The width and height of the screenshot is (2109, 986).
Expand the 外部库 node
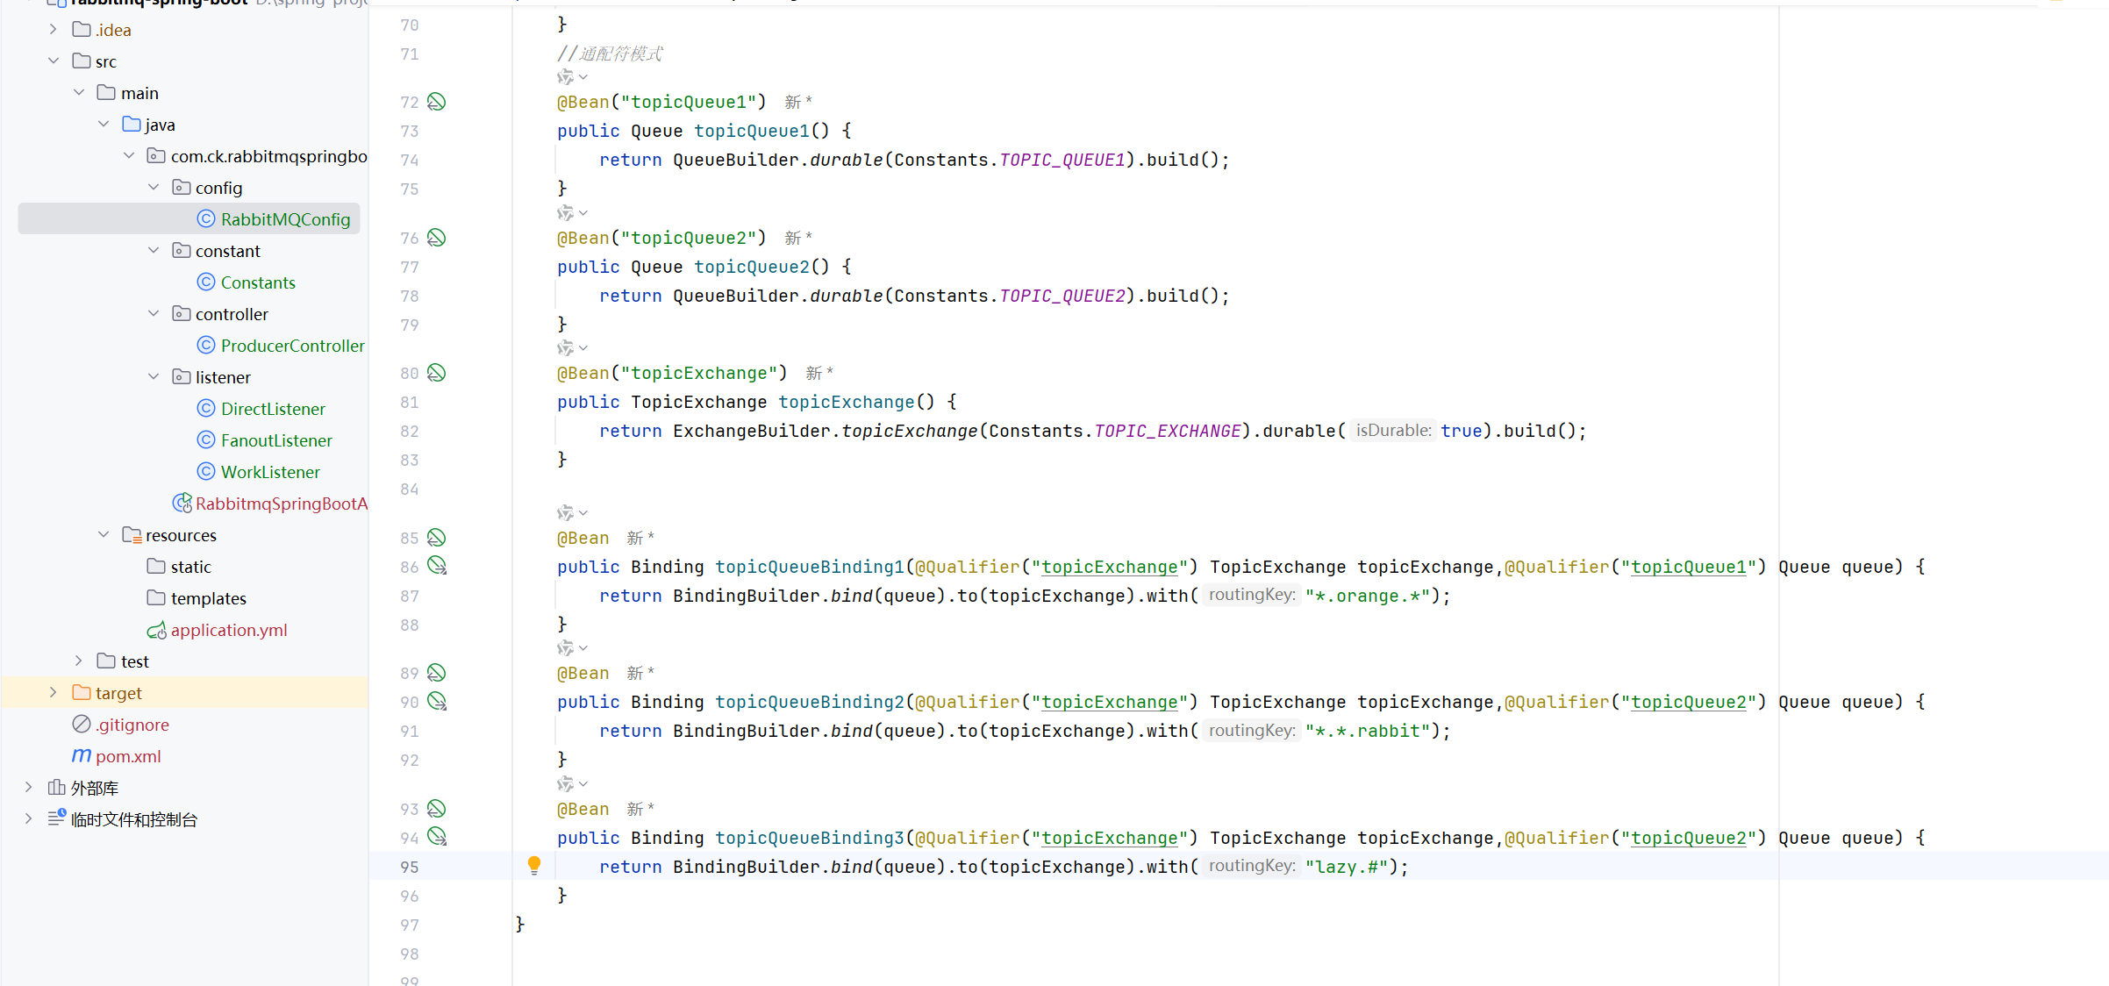point(29,788)
